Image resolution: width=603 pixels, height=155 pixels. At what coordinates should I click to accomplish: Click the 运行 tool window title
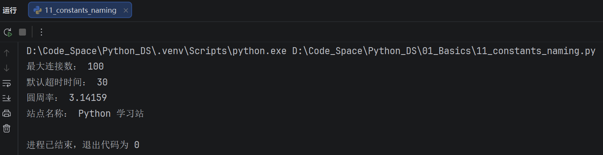coord(10,10)
